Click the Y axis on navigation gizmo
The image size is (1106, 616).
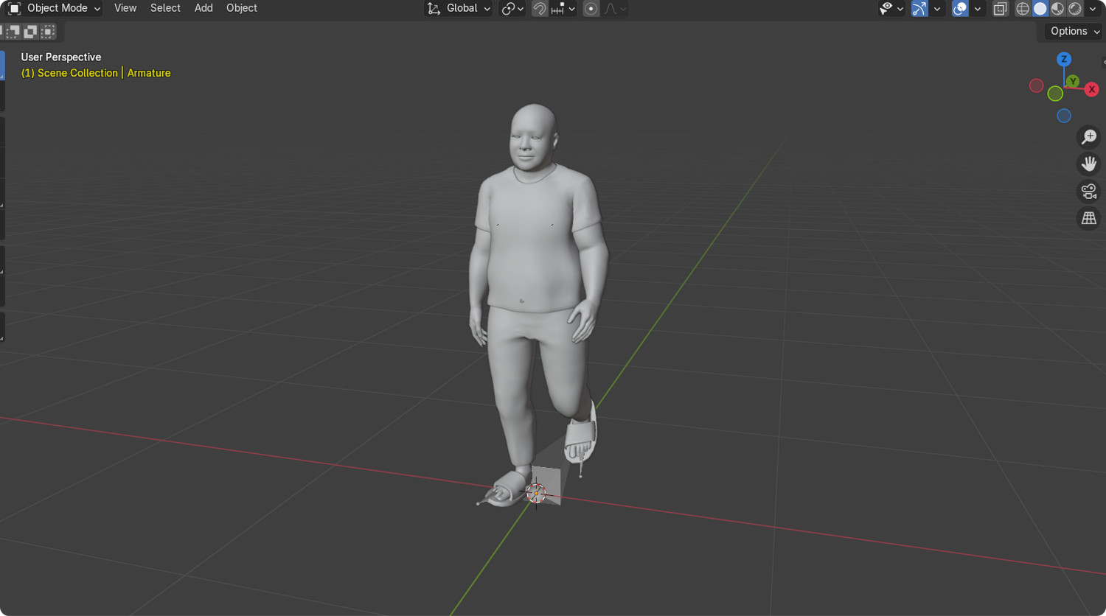1073,81
